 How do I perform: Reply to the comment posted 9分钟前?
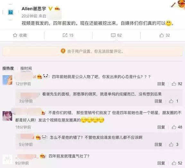click(161, 163)
